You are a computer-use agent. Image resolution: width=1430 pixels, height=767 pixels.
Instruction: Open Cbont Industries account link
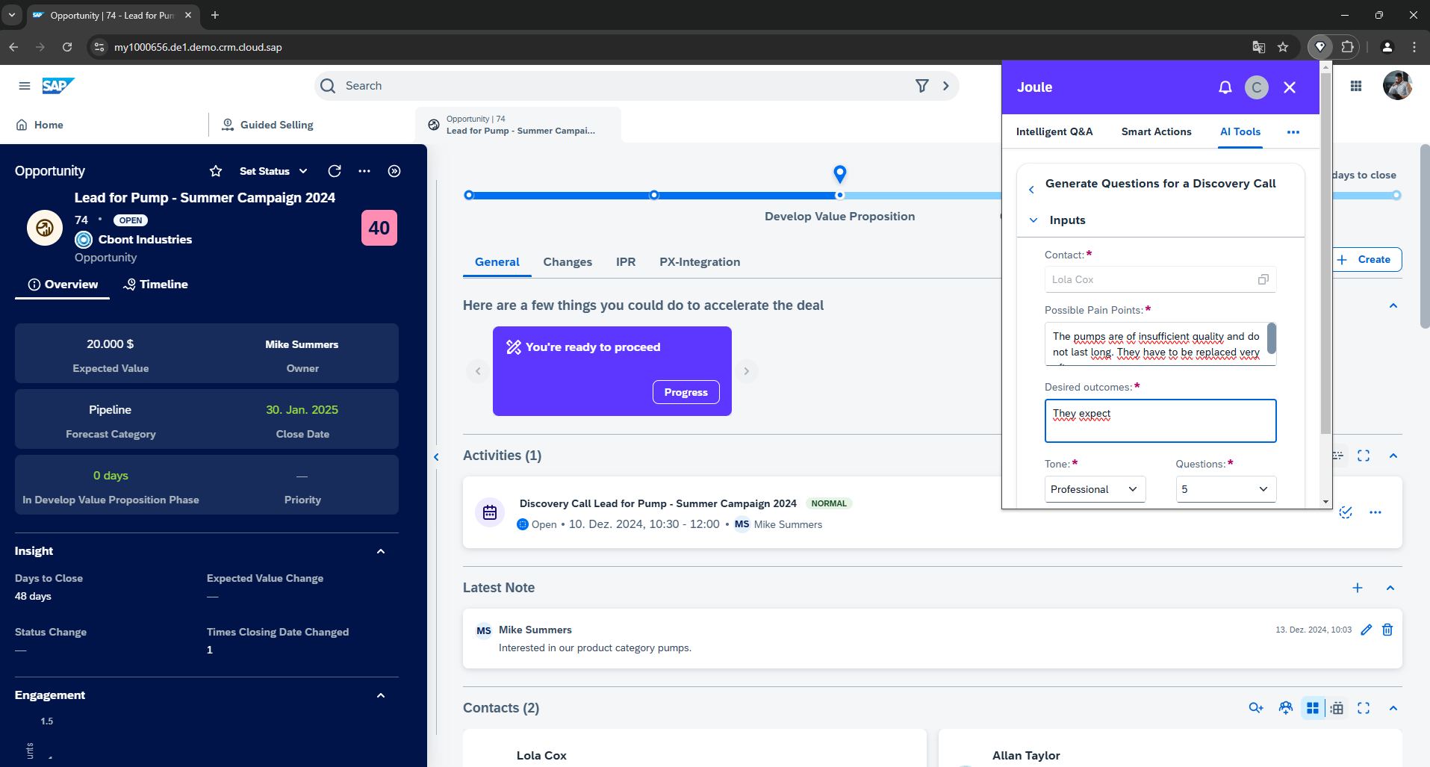[x=145, y=240]
